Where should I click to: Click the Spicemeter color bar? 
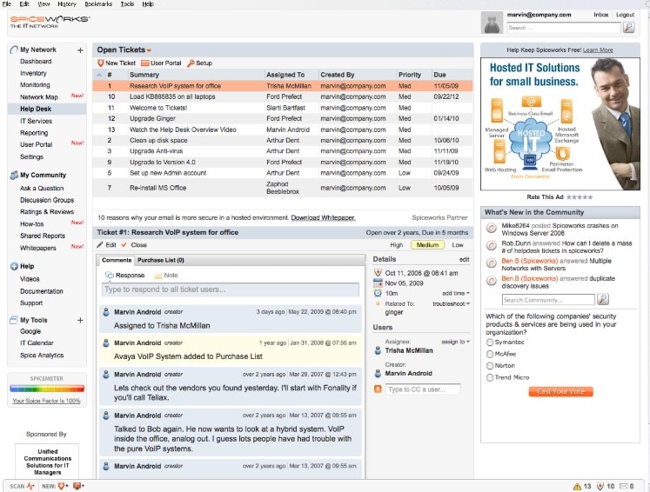(x=47, y=389)
